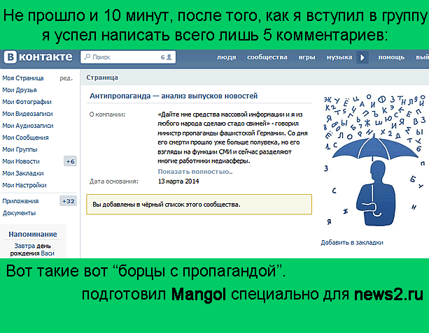Screen dimensions: 429x333
Task: Click ред. edit link beside Моя Страница
Action: 66,78
